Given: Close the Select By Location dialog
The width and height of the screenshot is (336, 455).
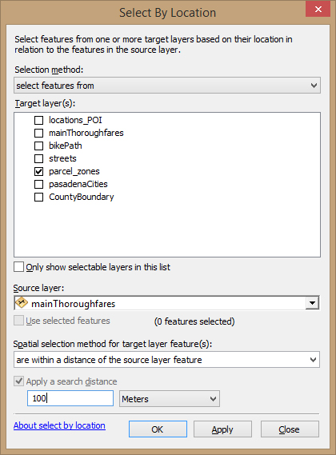Looking at the screenshot, I should [318, 9].
